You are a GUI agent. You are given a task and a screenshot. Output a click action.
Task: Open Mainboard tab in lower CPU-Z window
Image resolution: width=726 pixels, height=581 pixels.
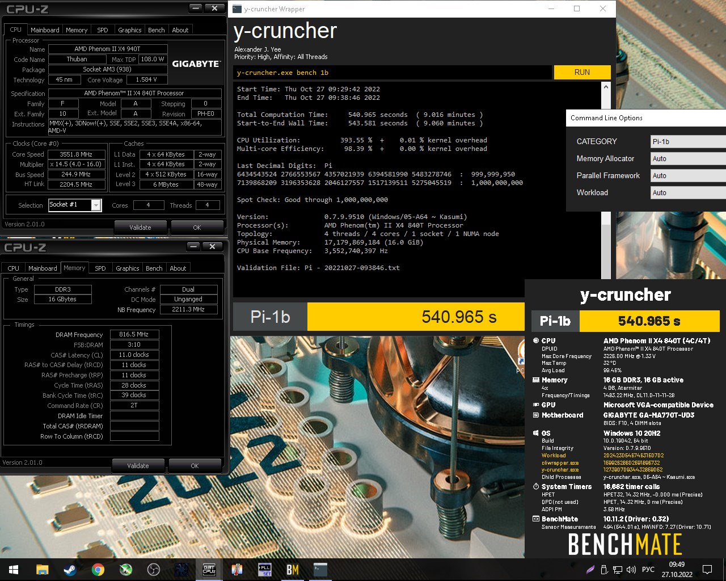coord(43,268)
